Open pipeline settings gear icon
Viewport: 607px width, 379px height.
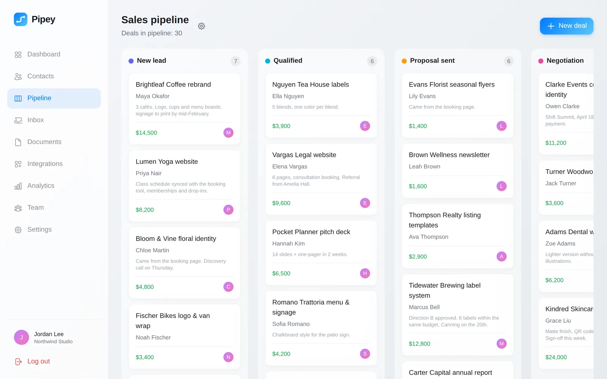[201, 26]
